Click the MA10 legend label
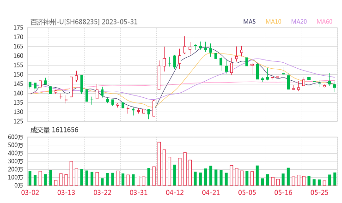Viewport: 342px width, 203px height. click(x=273, y=22)
